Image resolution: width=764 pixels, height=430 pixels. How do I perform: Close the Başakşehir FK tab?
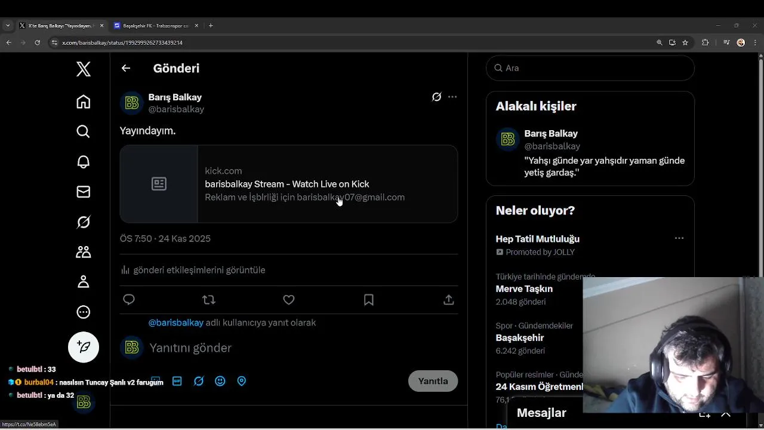(198, 26)
